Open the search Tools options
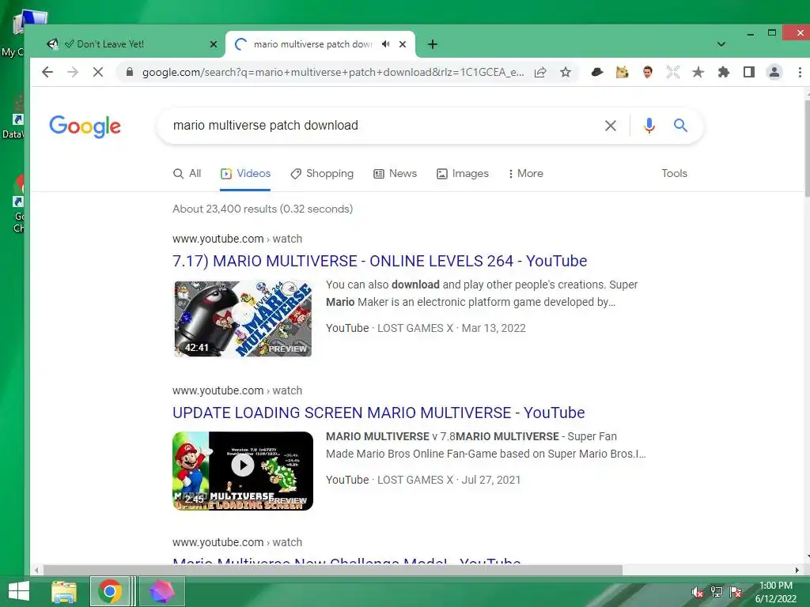 click(674, 173)
